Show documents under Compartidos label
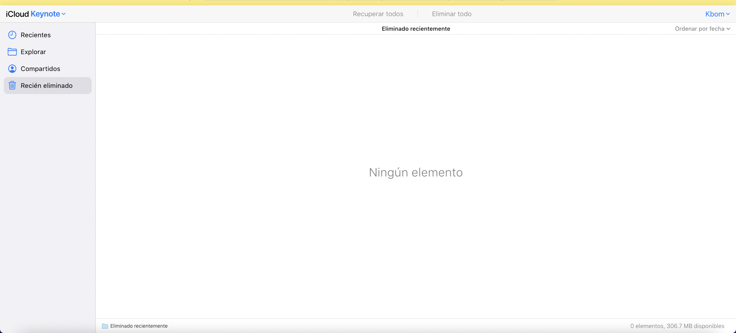This screenshot has width=736, height=333. pos(40,69)
